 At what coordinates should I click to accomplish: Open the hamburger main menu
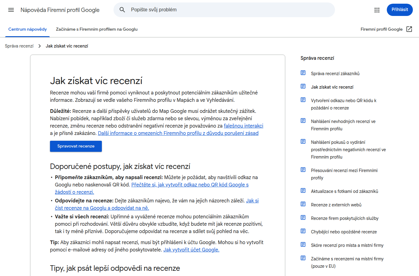(x=11, y=10)
